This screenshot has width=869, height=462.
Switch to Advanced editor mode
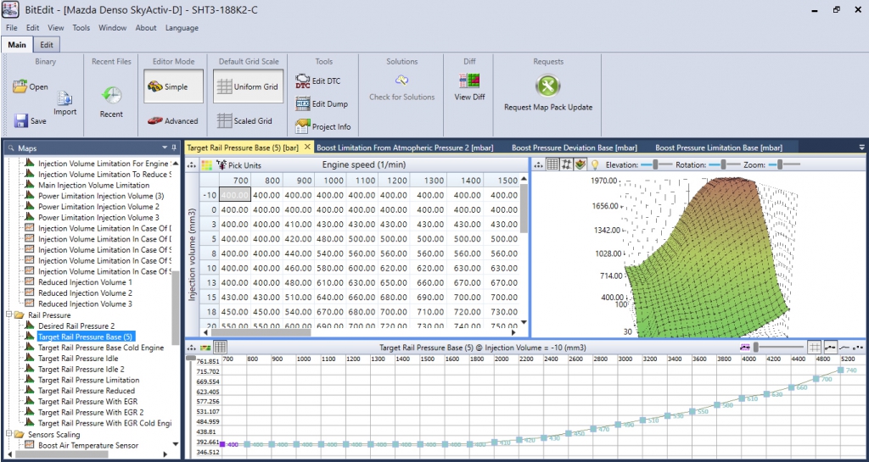tap(173, 120)
